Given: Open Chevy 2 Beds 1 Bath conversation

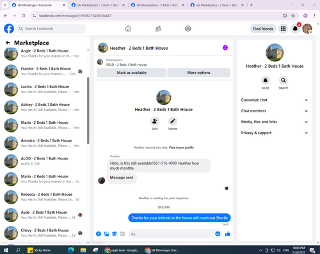Looking at the screenshot, I should [x=44, y=233].
